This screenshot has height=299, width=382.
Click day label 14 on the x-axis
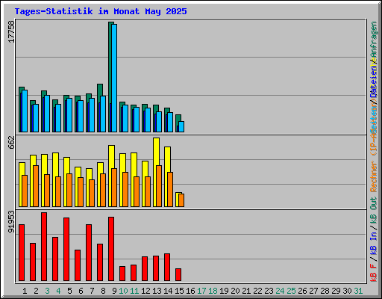[x=168, y=291]
